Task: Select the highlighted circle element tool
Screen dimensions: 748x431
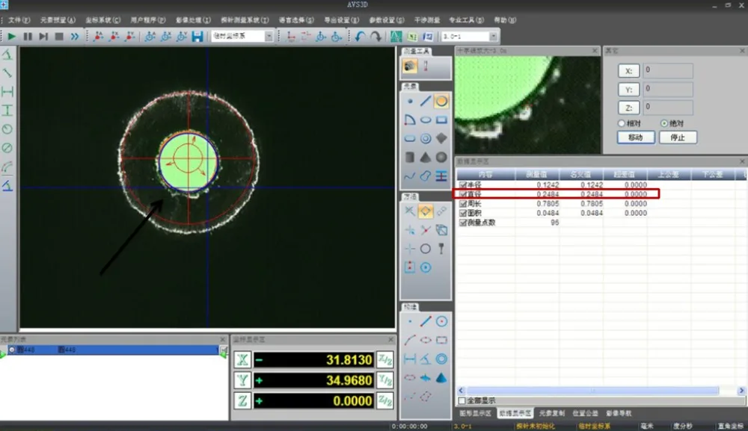Action: pos(442,101)
